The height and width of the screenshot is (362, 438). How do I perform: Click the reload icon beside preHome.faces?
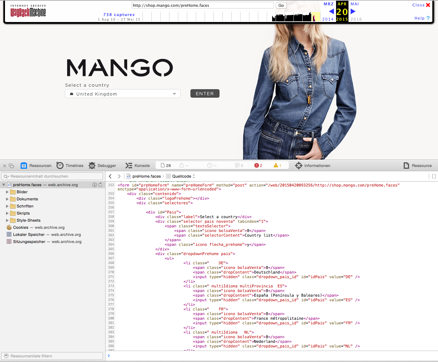pyautogui.click(x=101, y=185)
